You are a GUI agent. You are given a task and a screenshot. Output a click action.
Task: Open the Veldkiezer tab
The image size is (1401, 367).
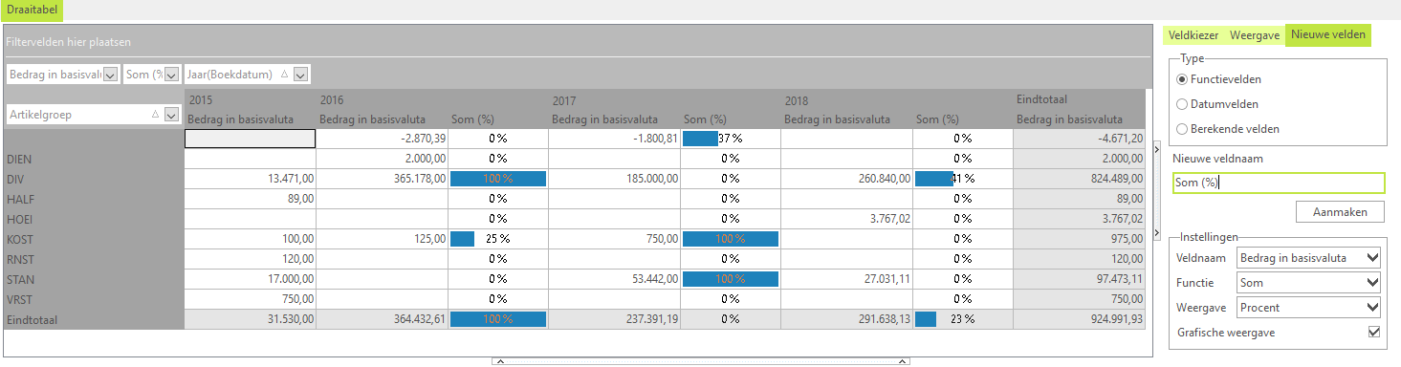(1193, 35)
